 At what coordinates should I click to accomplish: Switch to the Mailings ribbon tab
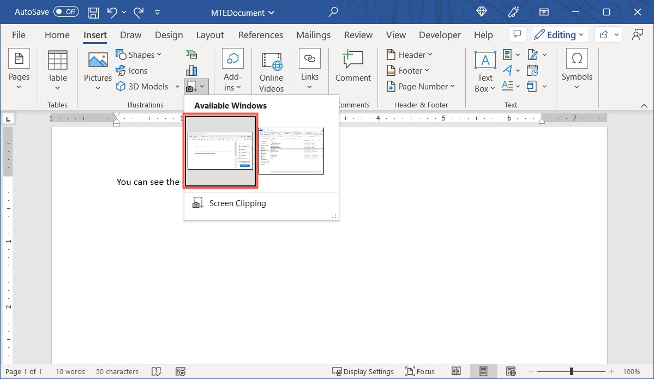point(313,35)
